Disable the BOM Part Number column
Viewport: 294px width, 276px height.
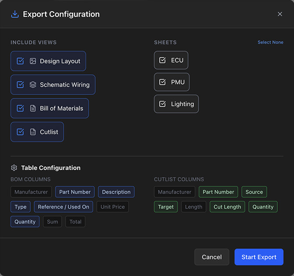pos(75,192)
